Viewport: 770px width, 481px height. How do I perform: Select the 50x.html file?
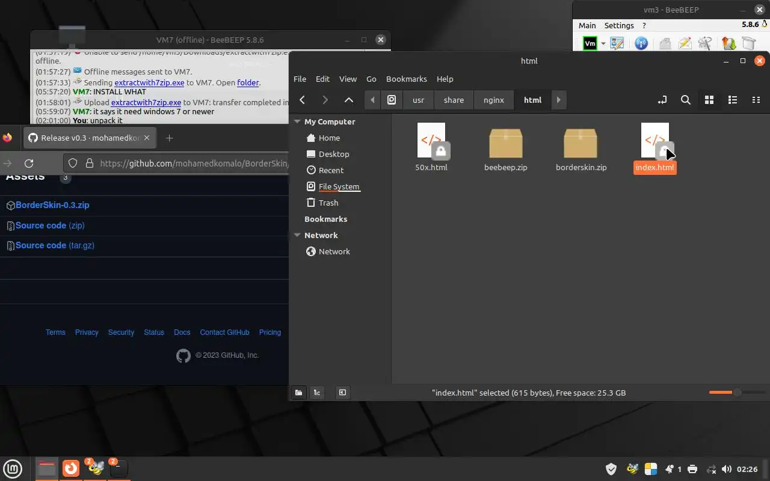tap(431, 147)
